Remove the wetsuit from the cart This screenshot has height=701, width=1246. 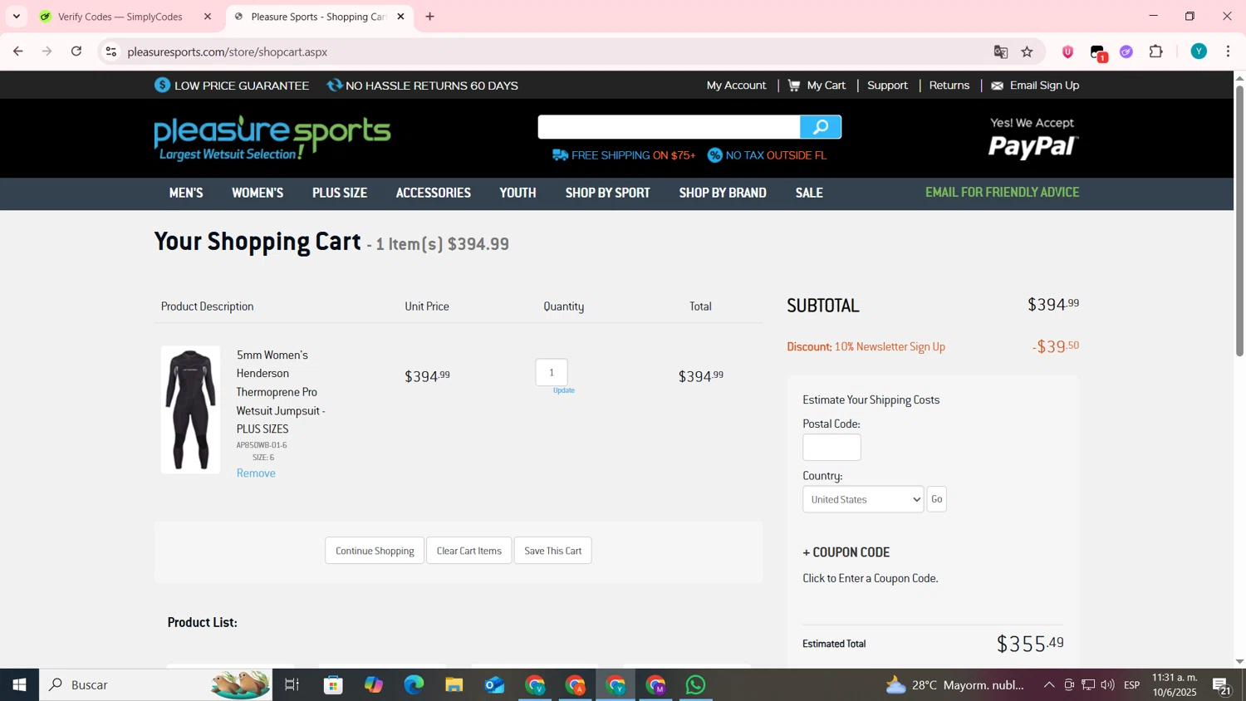(x=256, y=473)
